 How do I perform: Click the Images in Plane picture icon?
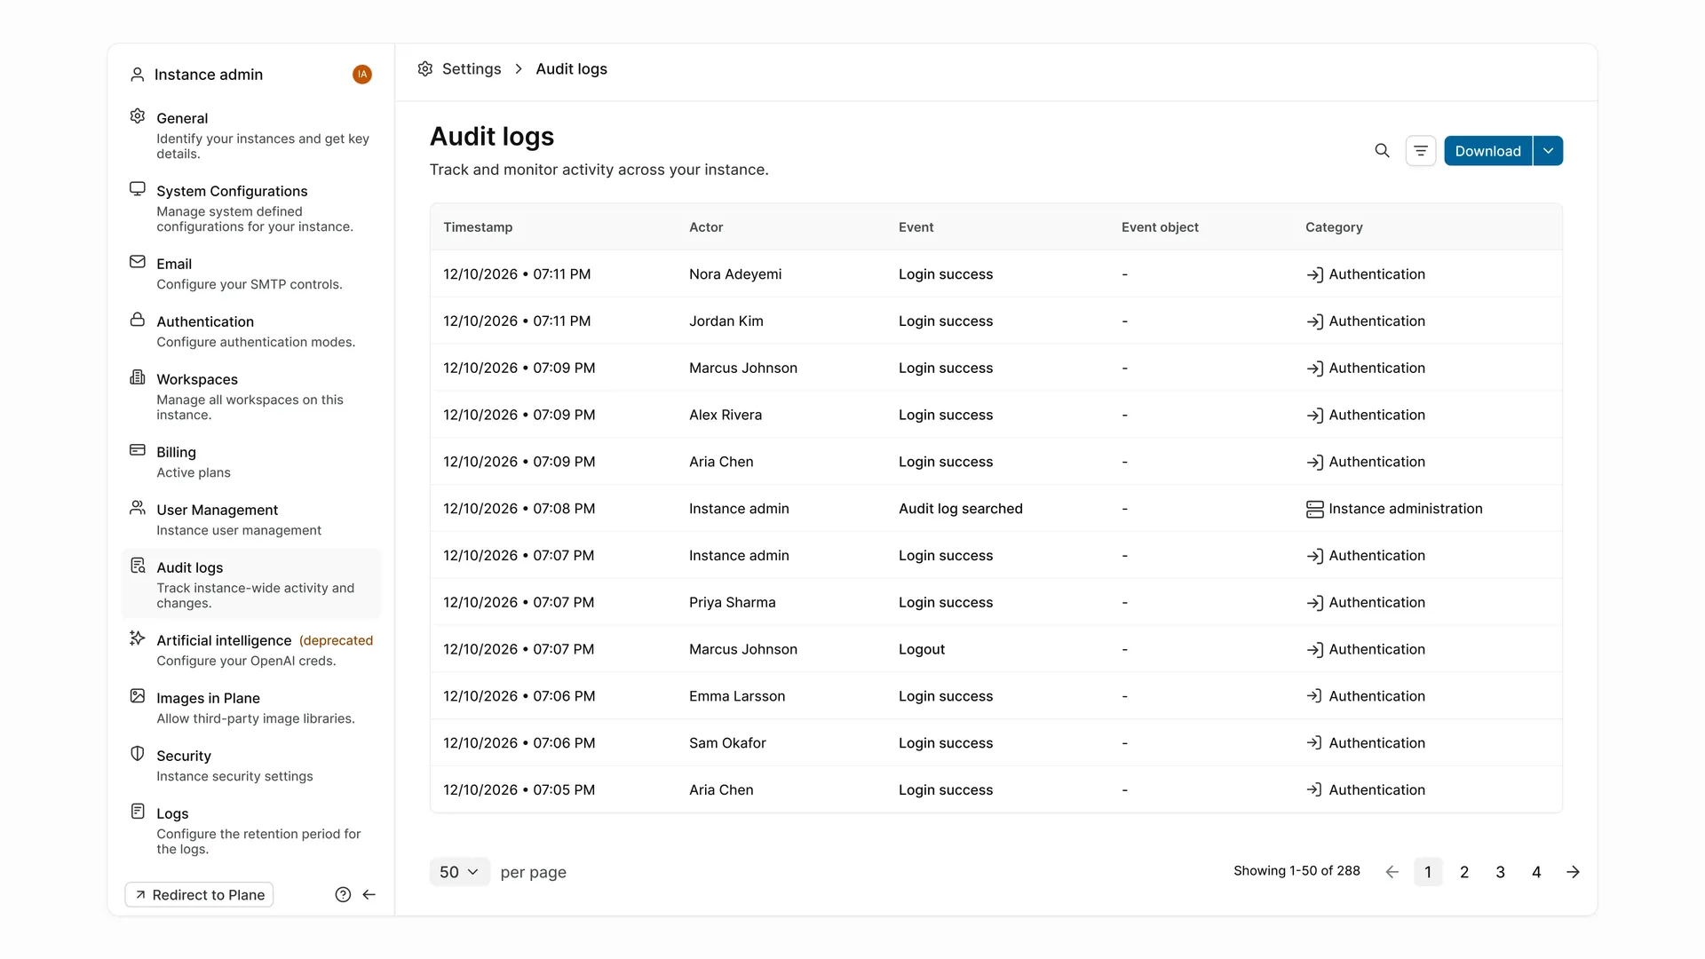[138, 696]
